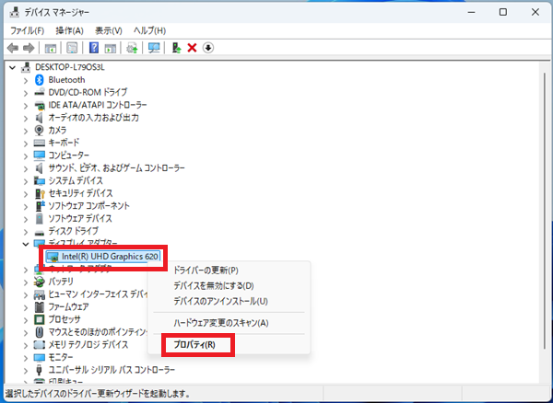Click the ユニバーサル シリアル バス USB icon
Screen dimensions: 553x403
39,370
